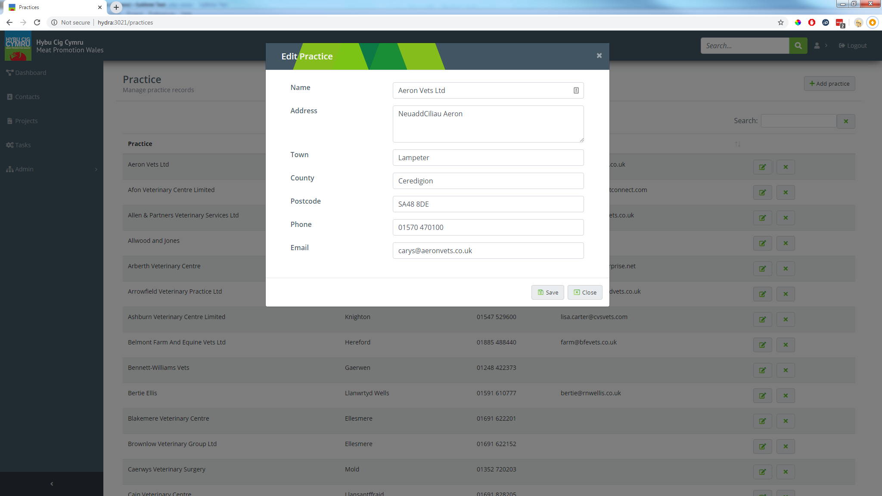Click the green search magnifier icon
The width and height of the screenshot is (882, 496).
(798, 46)
